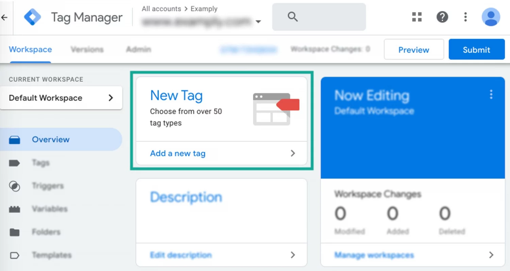The height and width of the screenshot is (271, 510).
Task: Expand the container account dropdown
Action: click(x=258, y=21)
